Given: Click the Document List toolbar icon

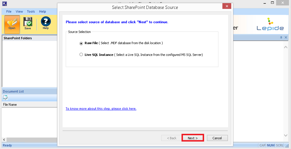Looking at the screenshot, I should [x=5, y=98].
